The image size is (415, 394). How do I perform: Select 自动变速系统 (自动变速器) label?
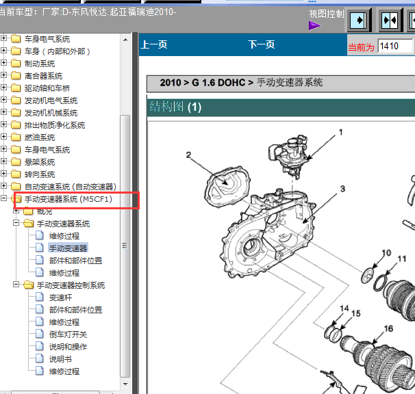(71, 187)
